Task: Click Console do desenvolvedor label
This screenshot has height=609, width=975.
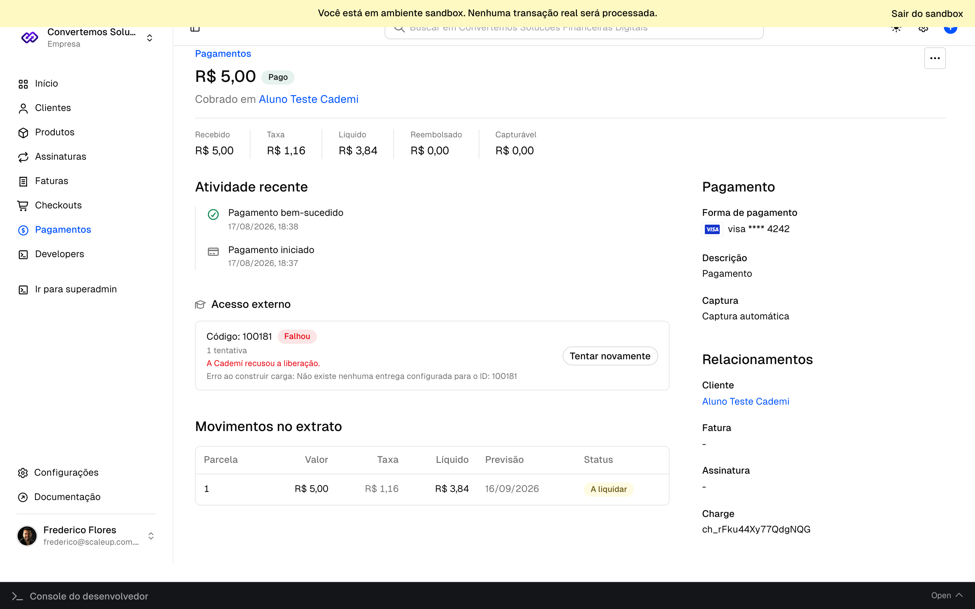Action: (89, 596)
